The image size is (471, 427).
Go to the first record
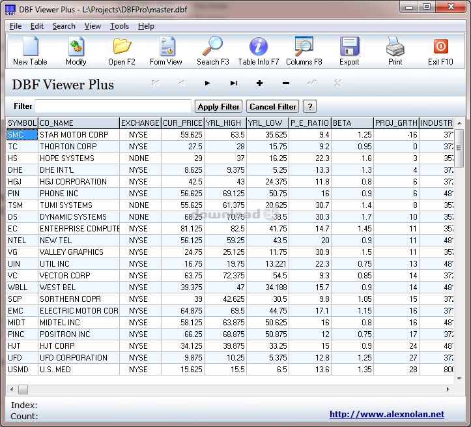click(155, 83)
